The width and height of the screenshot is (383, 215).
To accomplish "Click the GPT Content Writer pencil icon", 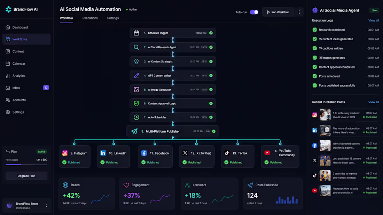I will (136, 76).
